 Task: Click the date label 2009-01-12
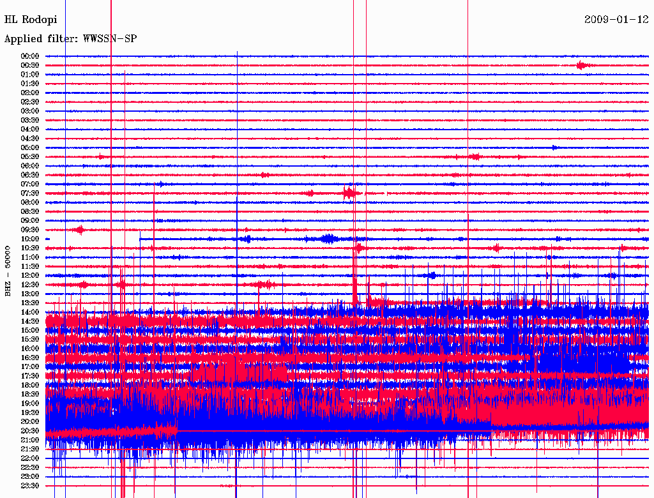click(616, 20)
